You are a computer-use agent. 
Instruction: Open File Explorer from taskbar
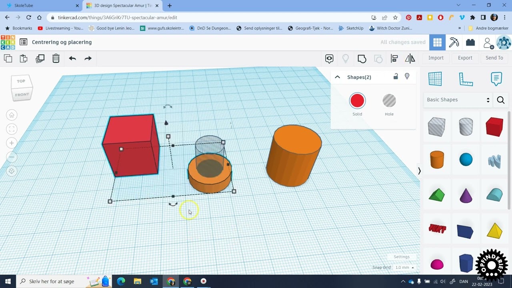click(x=137, y=282)
